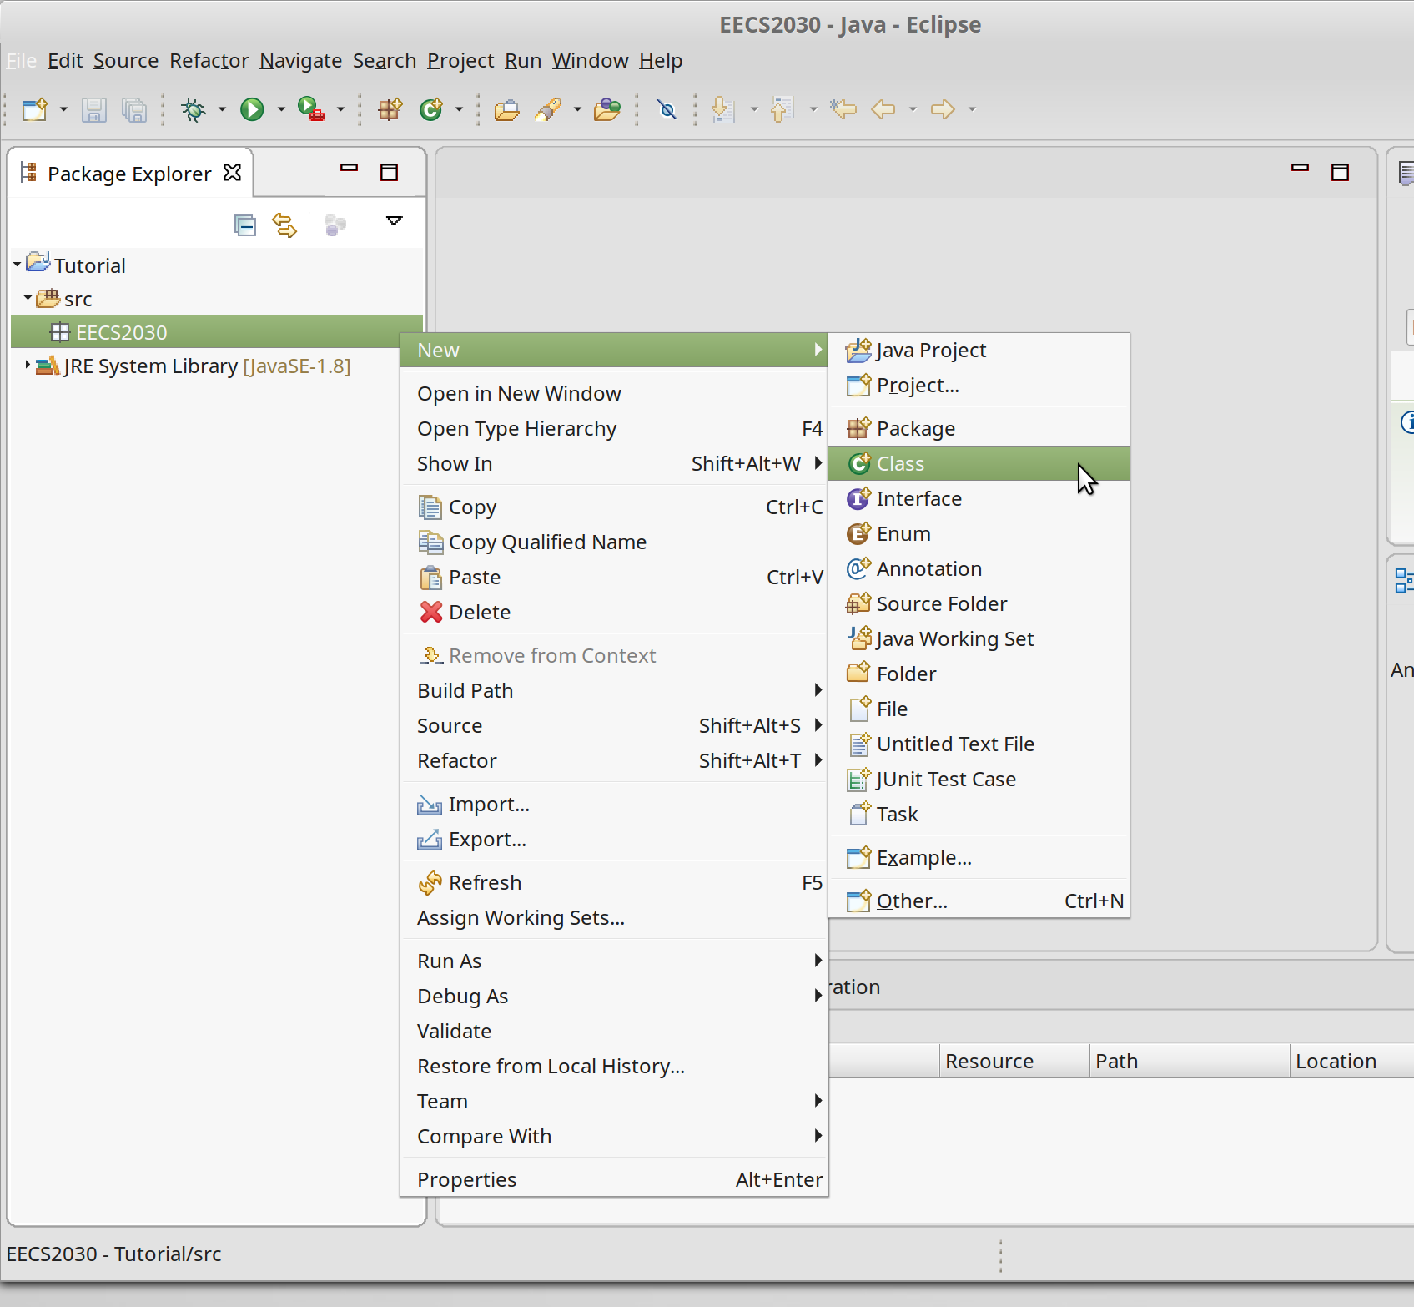Image resolution: width=1414 pixels, height=1307 pixels.
Task: Expand the JRE System Library node
Action: 28,365
